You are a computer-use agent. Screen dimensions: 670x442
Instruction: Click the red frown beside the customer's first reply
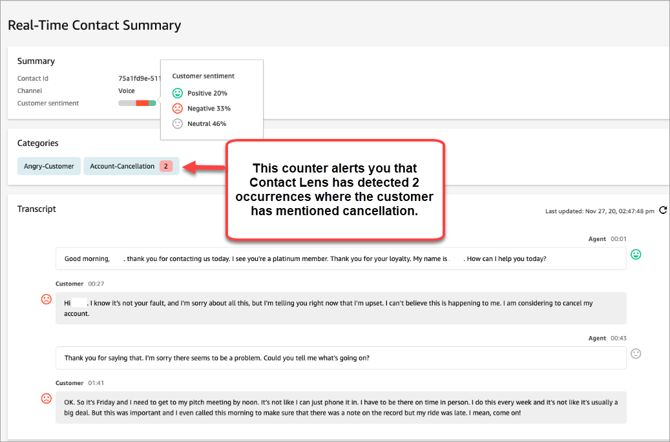pos(46,299)
